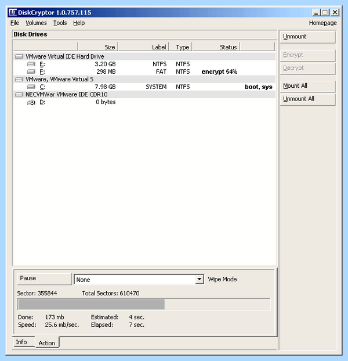
Task: Sort by the Size column header
Action: (x=98, y=47)
